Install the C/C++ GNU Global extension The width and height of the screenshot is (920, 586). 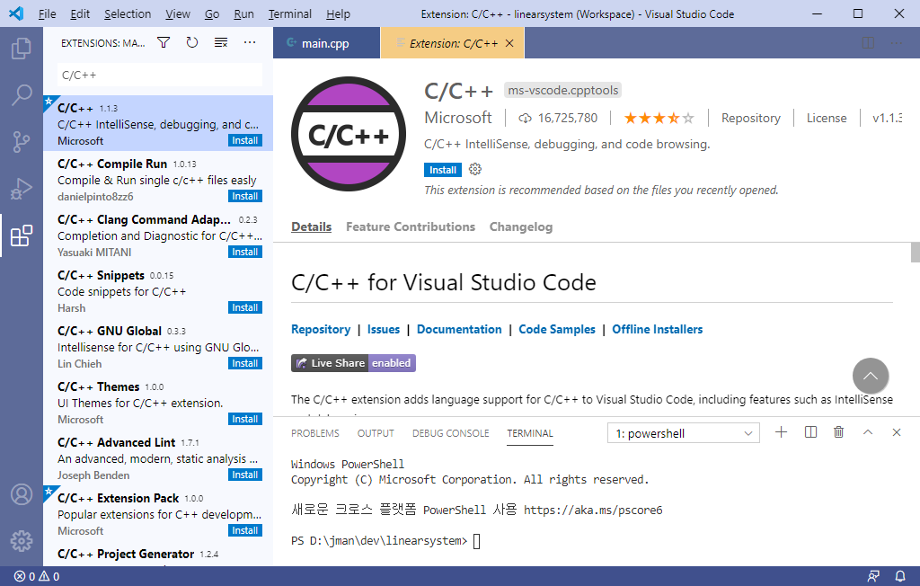pyautogui.click(x=244, y=363)
